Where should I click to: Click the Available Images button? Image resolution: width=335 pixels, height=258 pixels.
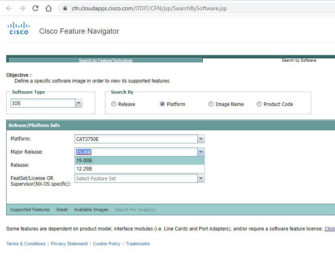tap(91, 210)
